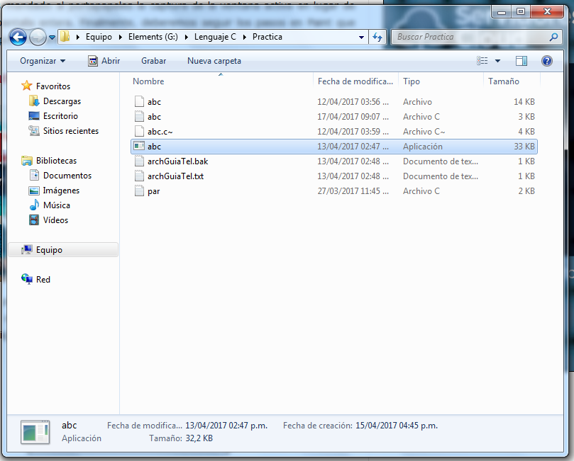Click the Equipo computer icon
Screen dimensions: 574x461
[x=27, y=250]
